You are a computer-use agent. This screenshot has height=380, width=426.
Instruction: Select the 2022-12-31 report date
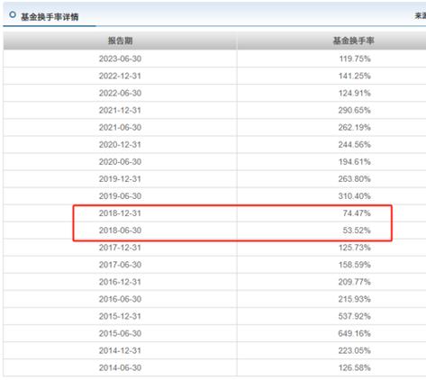120,76
